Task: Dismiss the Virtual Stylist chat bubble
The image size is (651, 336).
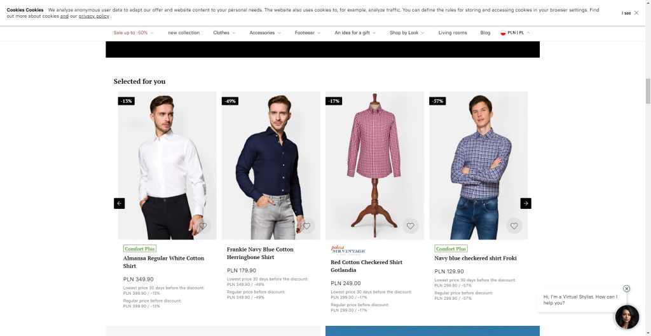Action: [626, 288]
